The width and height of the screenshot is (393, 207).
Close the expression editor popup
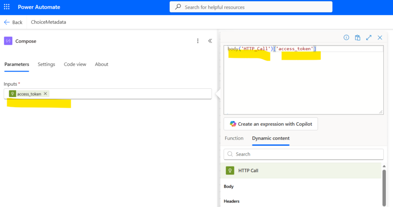[380, 38]
